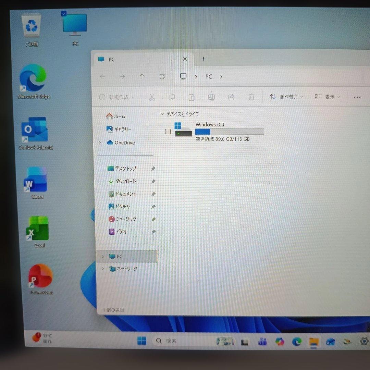The image size is (370, 370).
Task: Click the Windows (C:) capacity bar
Action: tap(229, 132)
